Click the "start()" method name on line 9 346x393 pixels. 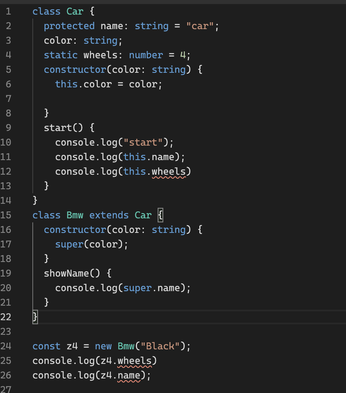pyautogui.click(x=63, y=128)
